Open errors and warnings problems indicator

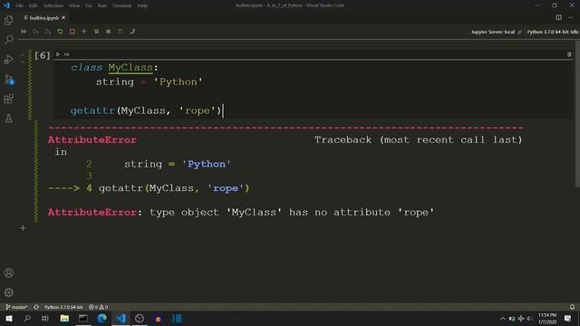[99, 307]
